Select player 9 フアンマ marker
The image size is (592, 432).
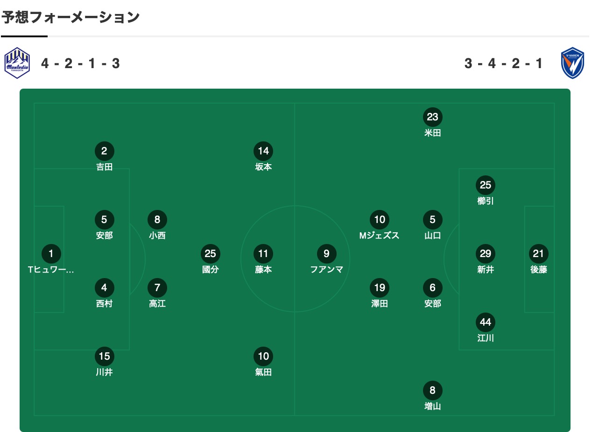coord(327,254)
